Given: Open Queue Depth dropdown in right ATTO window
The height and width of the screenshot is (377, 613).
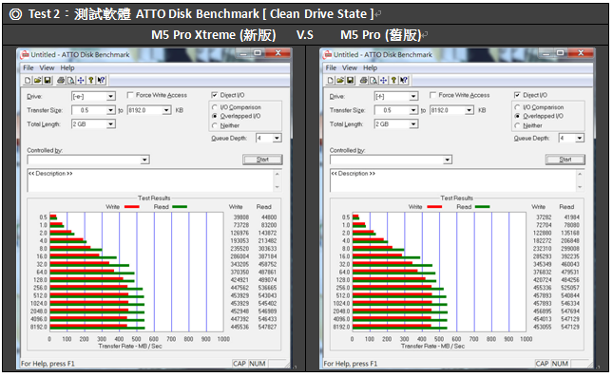Looking at the screenshot, I should [580, 138].
